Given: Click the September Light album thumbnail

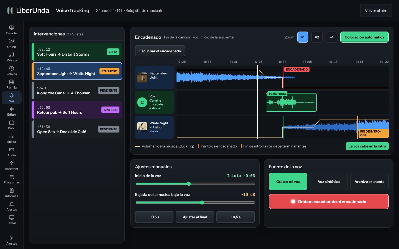Looking at the screenshot, I should pyautogui.click(x=142, y=77).
